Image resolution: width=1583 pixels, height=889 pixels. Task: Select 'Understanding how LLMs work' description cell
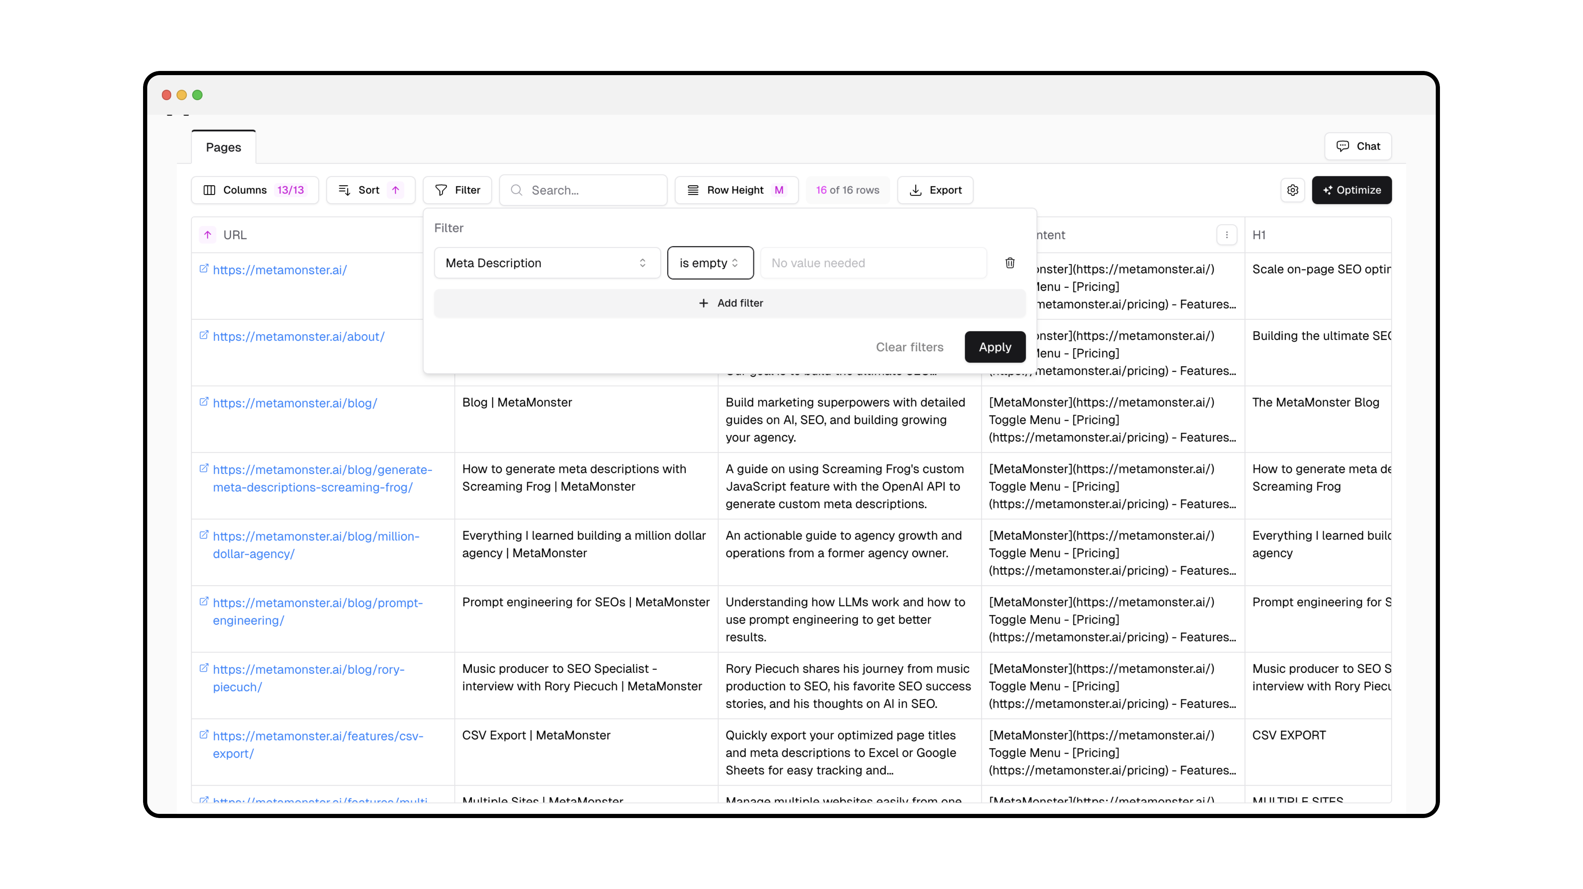[x=849, y=619]
